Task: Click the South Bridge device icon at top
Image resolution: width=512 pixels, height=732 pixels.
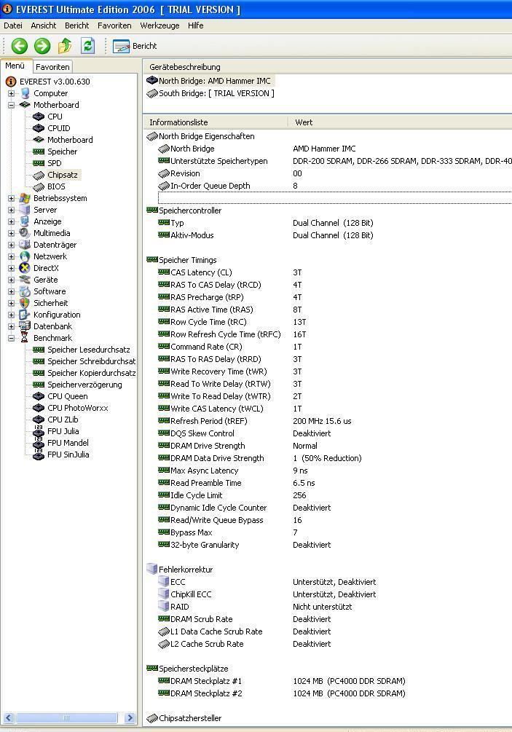Action: pos(152,93)
